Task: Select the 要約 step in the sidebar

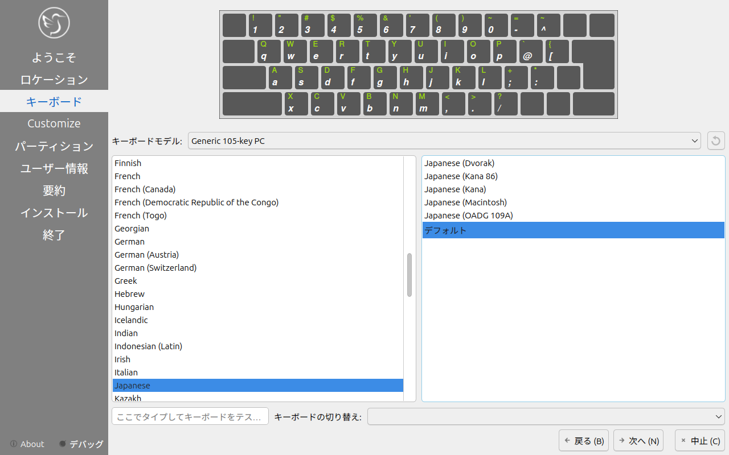Action: coord(54,191)
